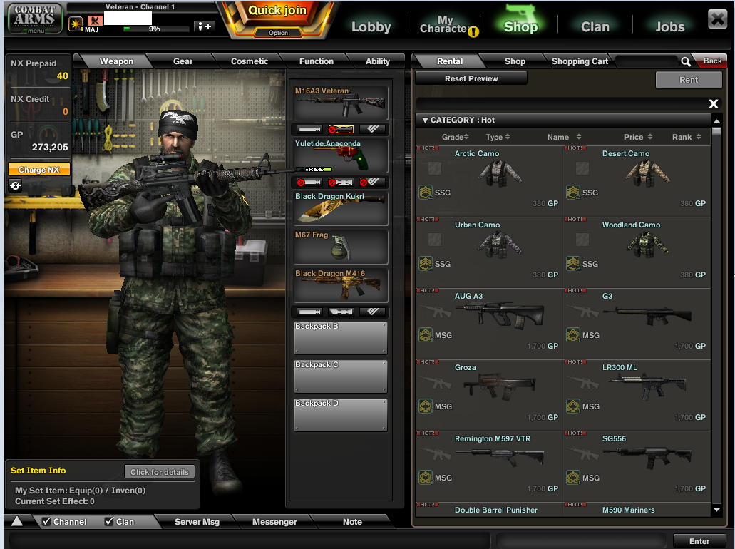Click the Enter chat button
Viewport: 735px width, 549px height.
(699, 541)
